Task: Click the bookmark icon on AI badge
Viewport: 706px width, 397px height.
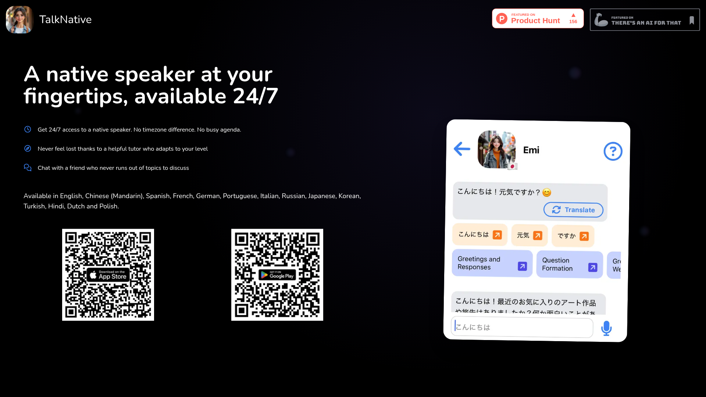Action: (691, 20)
